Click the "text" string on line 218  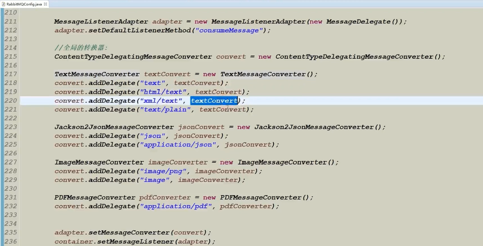[x=152, y=83]
